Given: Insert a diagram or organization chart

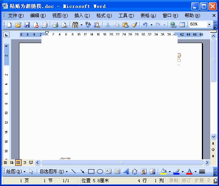Looking at the screenshot, I should click(x=135, y=171).
